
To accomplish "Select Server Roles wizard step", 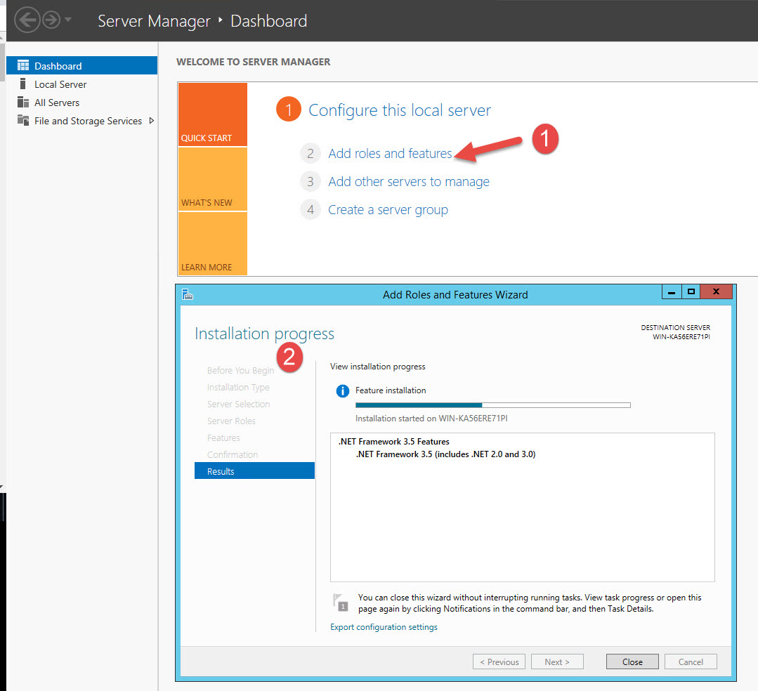I will pyautogui.click(x=231, y=421).
